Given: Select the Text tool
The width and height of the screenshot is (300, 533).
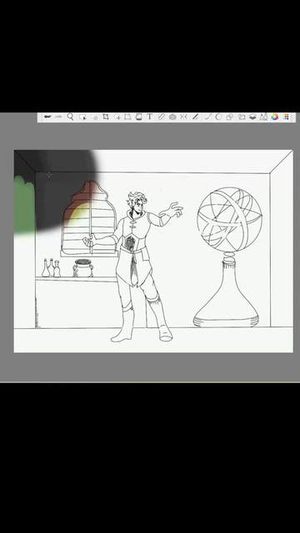Looking at the screenshot, I should [x=150, y=117].
